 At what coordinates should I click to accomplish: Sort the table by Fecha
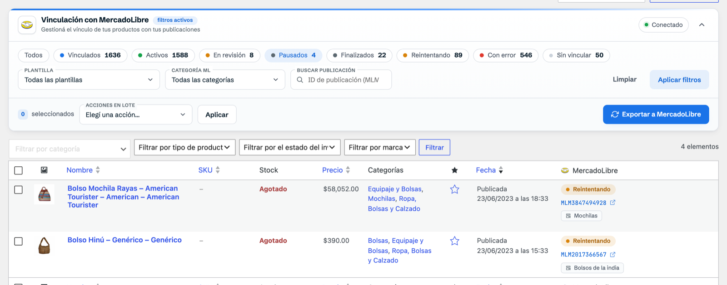[489, 170]
